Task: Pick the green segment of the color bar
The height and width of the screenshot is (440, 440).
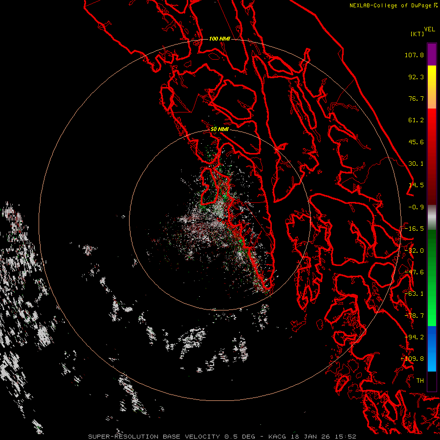Action: (x=432, y=278)
